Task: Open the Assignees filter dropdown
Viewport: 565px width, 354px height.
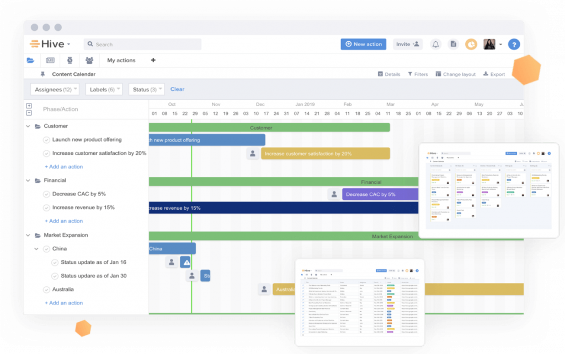Action: click(55, 89)
